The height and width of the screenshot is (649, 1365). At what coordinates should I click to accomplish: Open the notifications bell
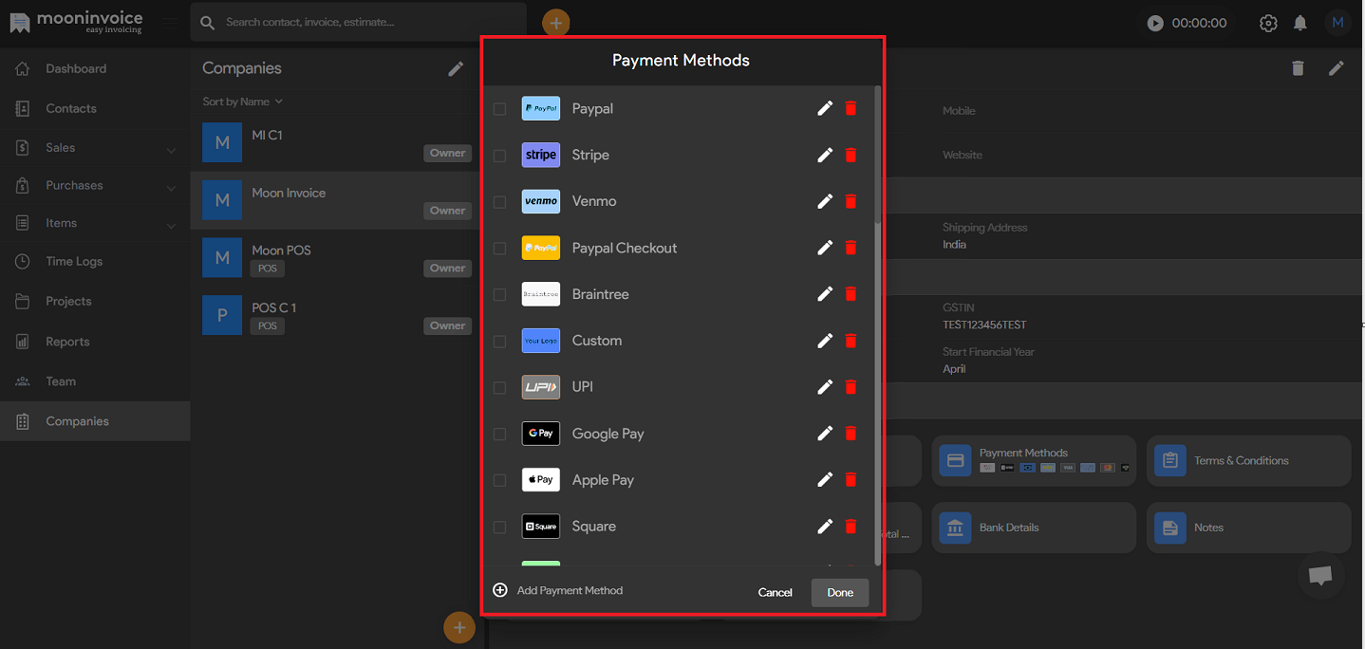pos(1300,23)
